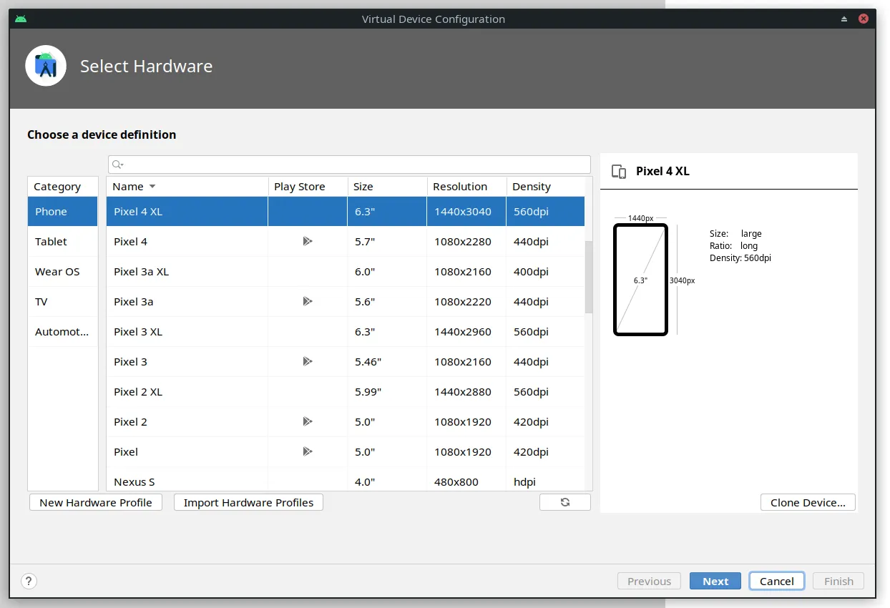Screen dimensions: 890x608
Task: Click the Play Store icon for Pixel 3
Action: tap(308, 362)
